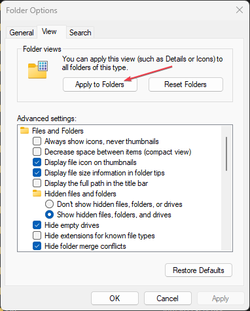Toggle Display file size information in folder tips
The height and width of the screenshot is (311, 250).
click(37, 173)
